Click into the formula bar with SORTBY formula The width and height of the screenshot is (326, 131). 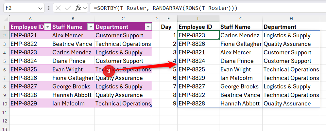[208, 8]
